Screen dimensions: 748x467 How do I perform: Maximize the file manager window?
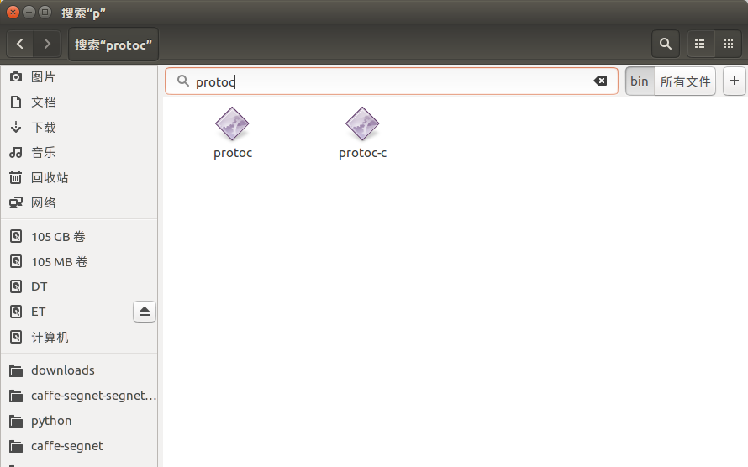click(45, 13)
